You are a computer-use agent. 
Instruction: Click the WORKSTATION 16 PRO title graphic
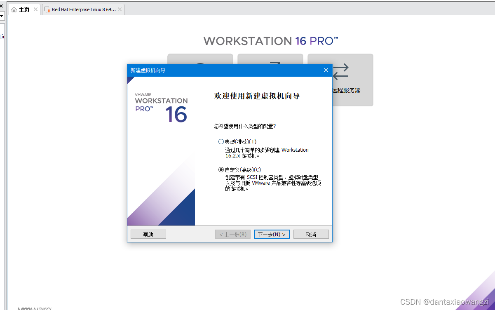click(270, 40)
